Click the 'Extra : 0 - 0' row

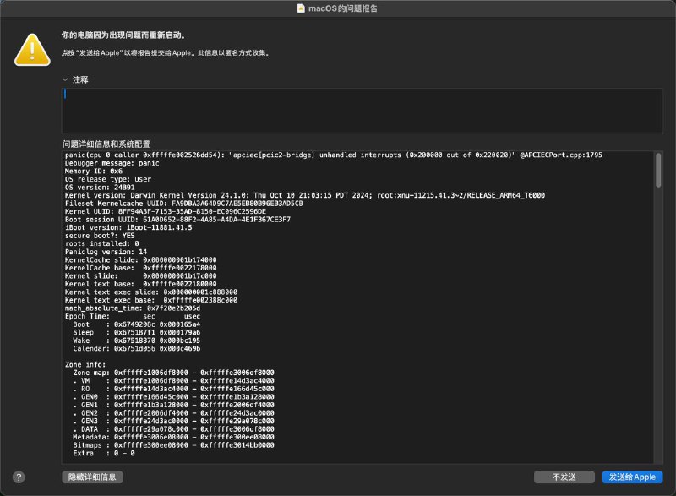point(103,453)
